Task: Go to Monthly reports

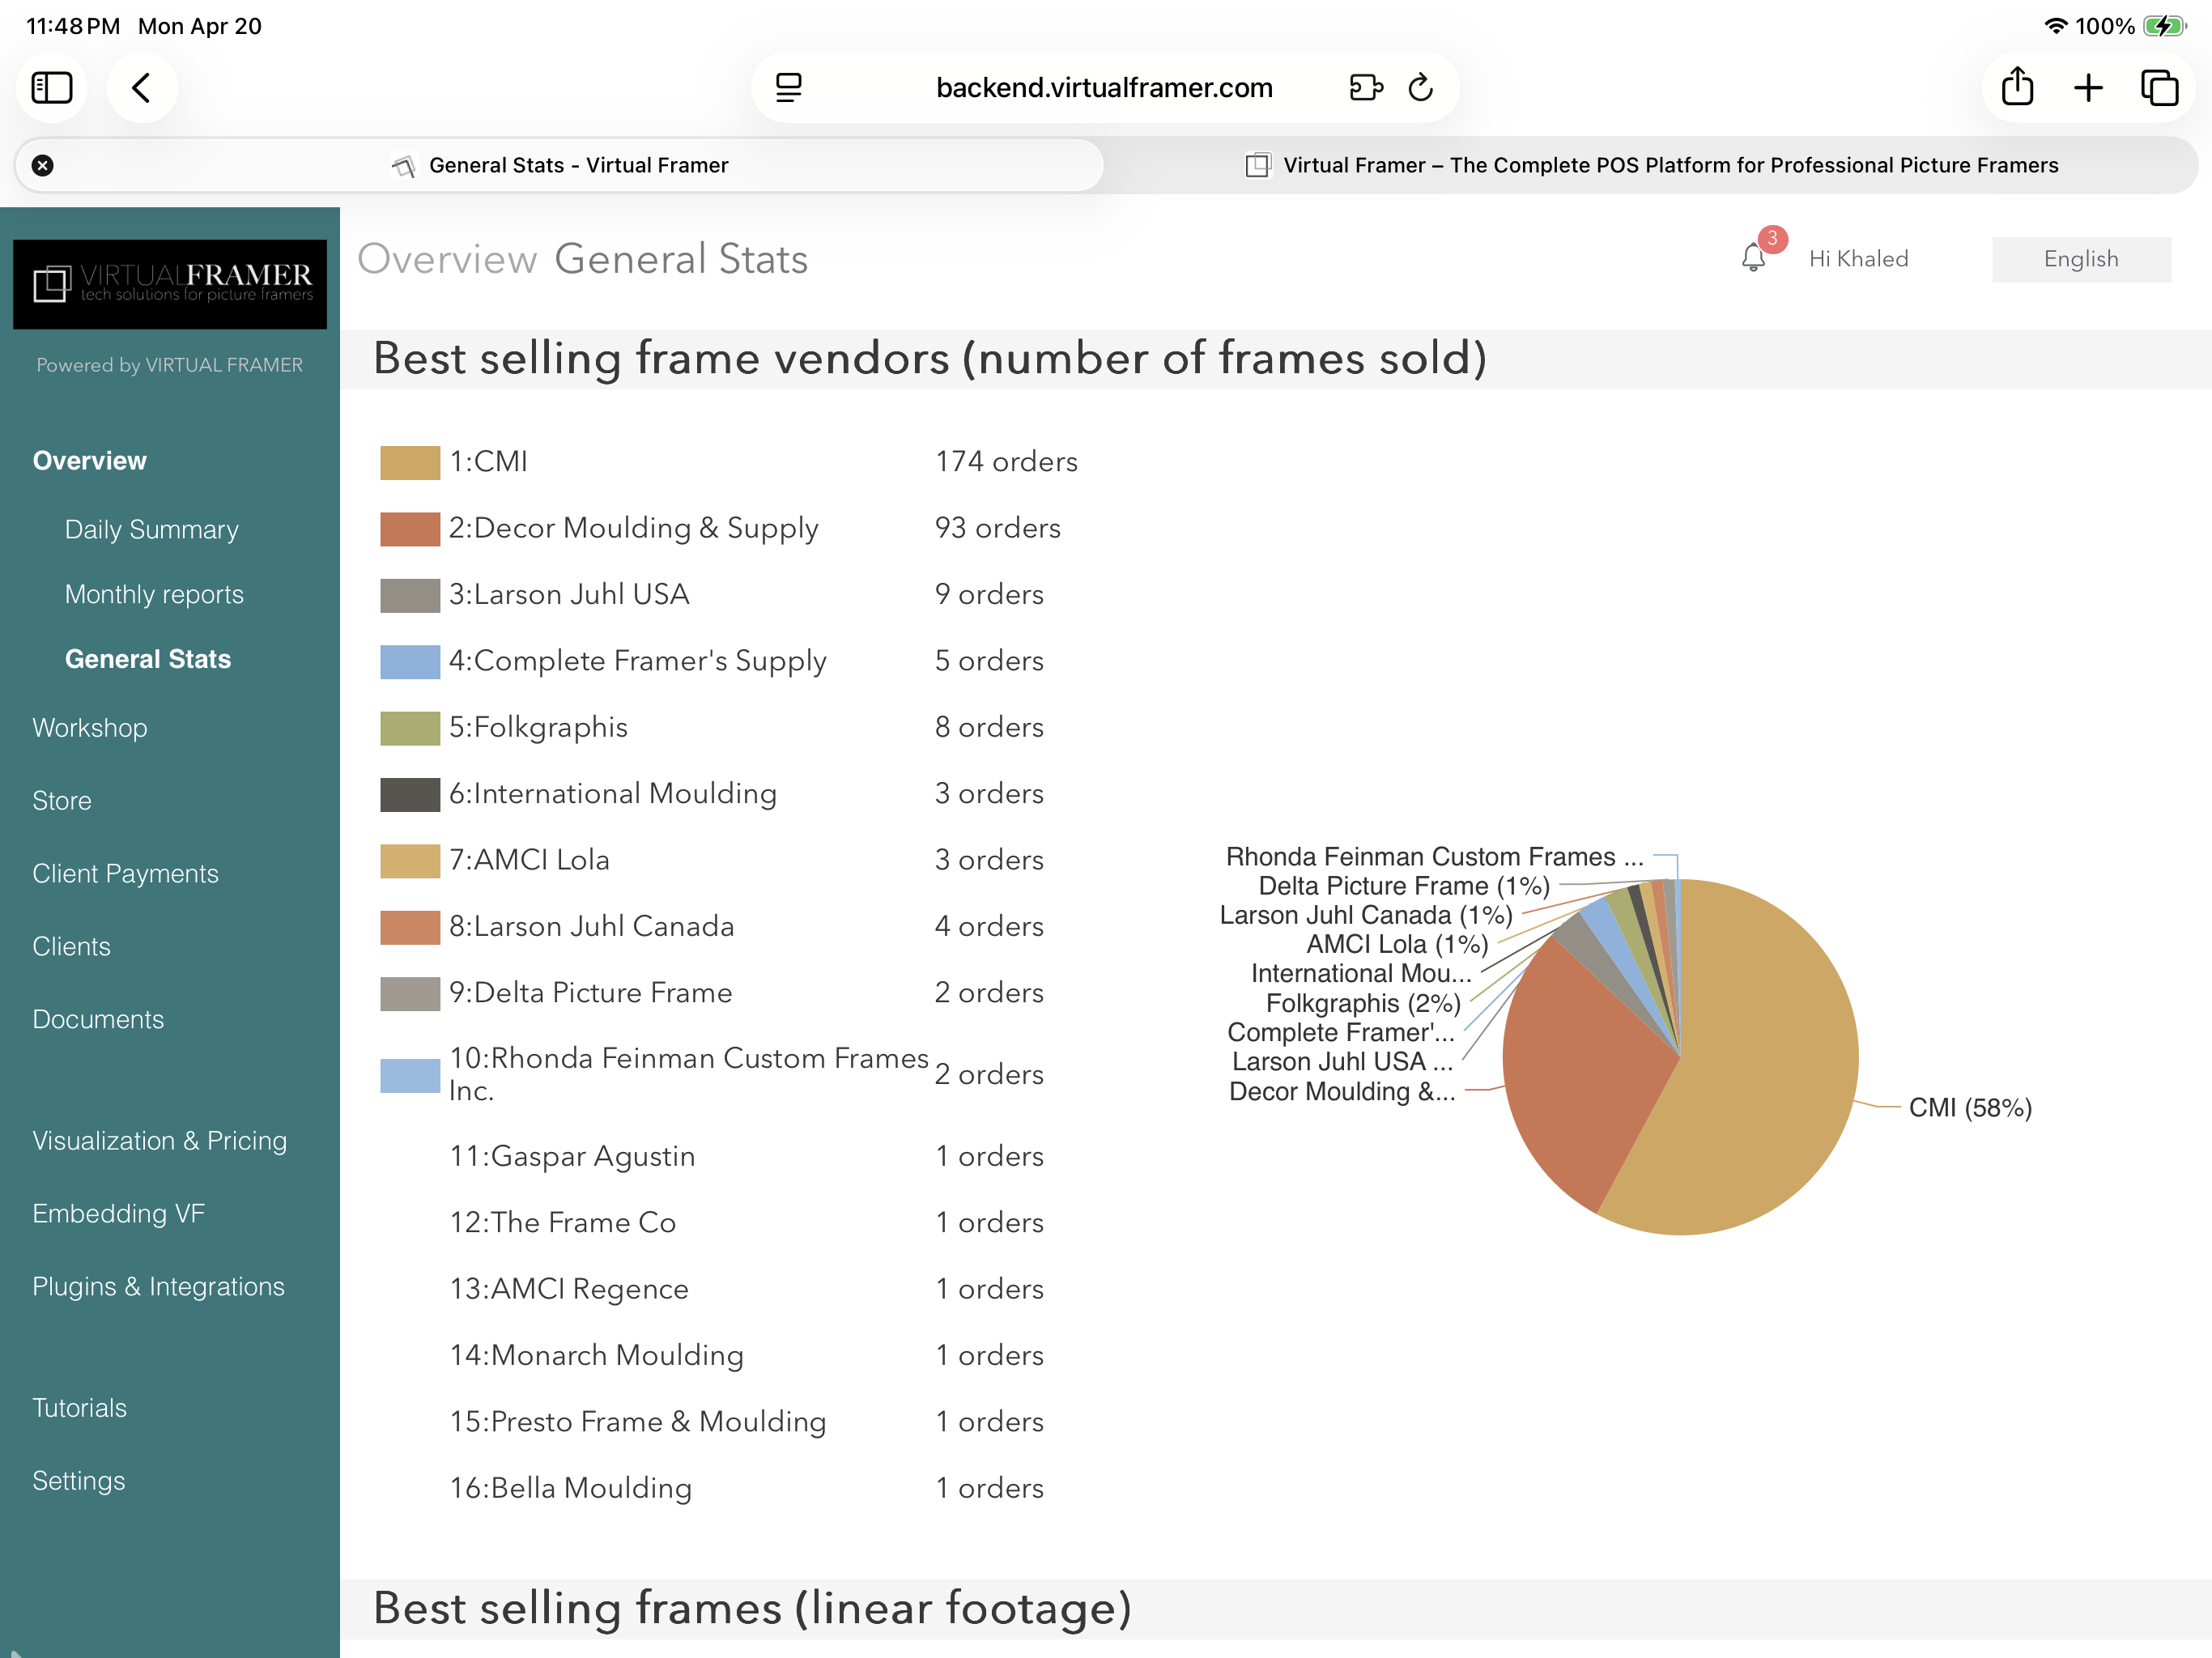Action: [x=154, y=594]
